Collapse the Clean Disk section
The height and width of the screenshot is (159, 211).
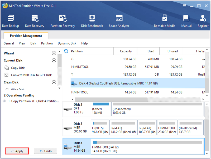(54, 82)
